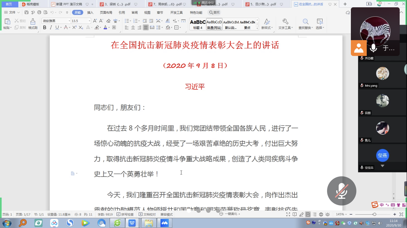Click the Text Tools (文字工具) wrench icon
Screen dimensions: 407x228
click(x=286, y=21)
